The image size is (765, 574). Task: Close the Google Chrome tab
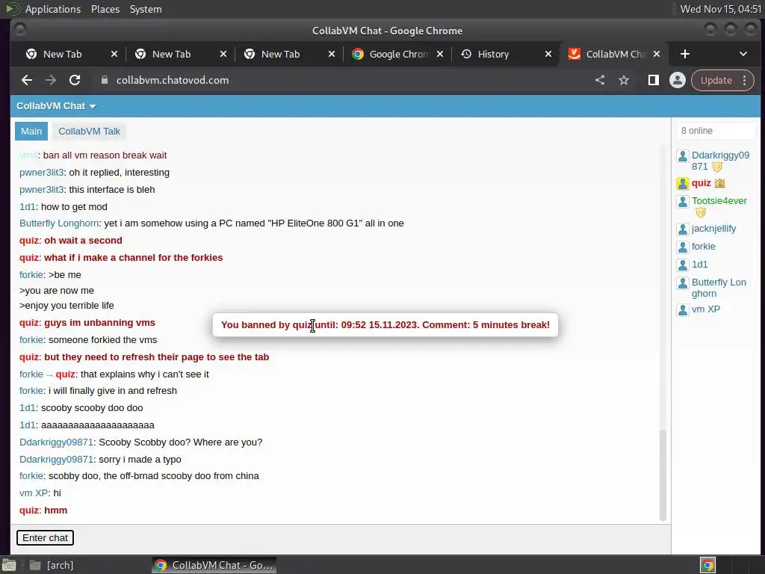(440, 54)
